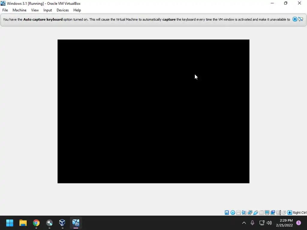
Task: Click the Windows 3.1 VM taskbar icon
Action: 76,223
